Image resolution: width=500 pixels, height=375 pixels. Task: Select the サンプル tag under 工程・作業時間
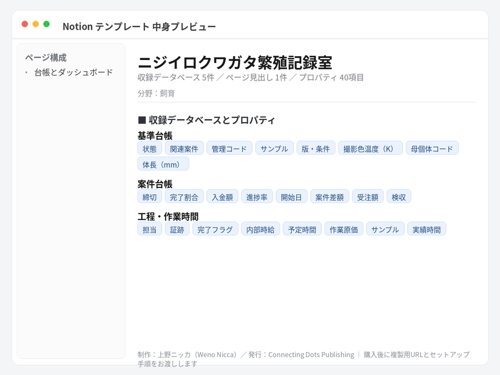[x=385, y=229]
